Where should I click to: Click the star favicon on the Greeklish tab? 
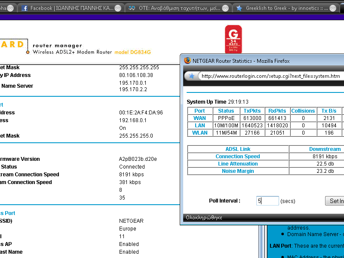(x=239, y=8)
